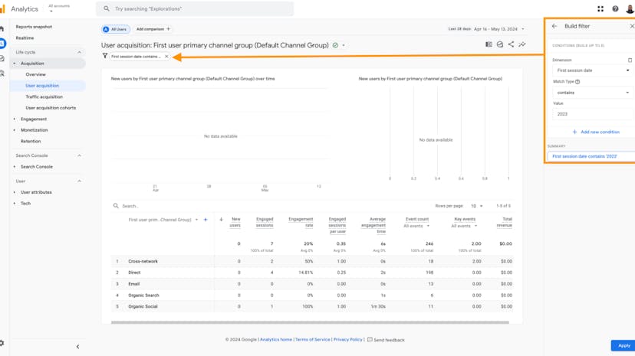
Task: Click the top Analytics search field
Action: pos(195,8)
